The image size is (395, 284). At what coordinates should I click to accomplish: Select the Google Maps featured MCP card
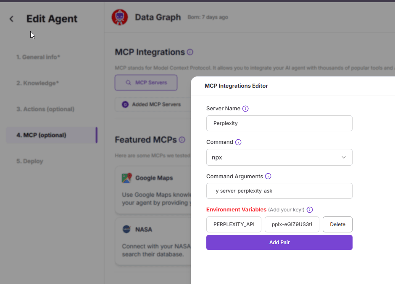pos(153,190)
